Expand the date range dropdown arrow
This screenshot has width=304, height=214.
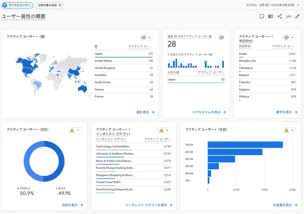298,5
